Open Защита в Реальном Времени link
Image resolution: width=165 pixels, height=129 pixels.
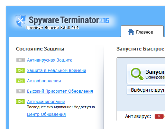click(x=56, y=71)
